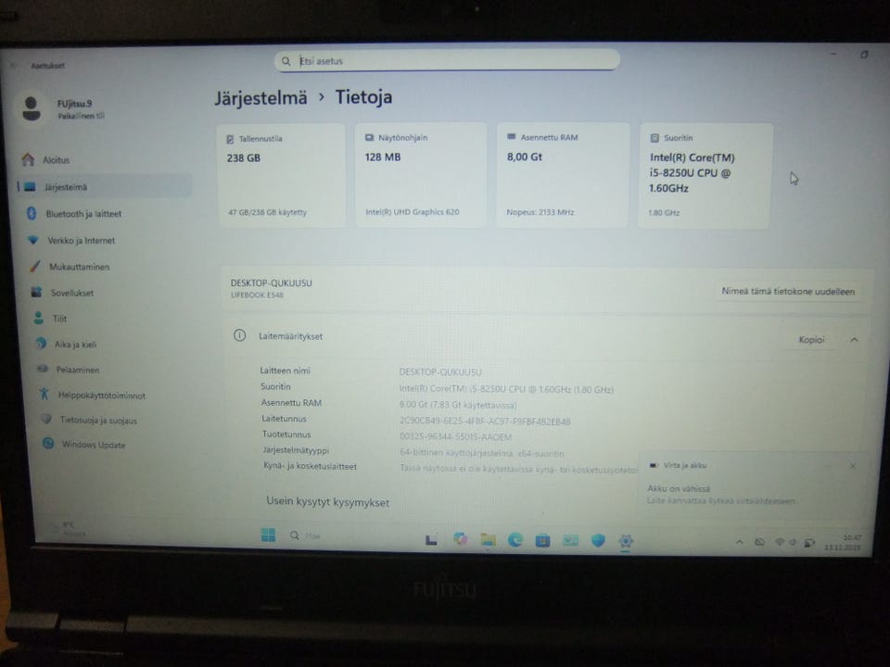The image size is (890, 667).
Task: Open Verkko ja Internet settings
Action: (82, 241)
